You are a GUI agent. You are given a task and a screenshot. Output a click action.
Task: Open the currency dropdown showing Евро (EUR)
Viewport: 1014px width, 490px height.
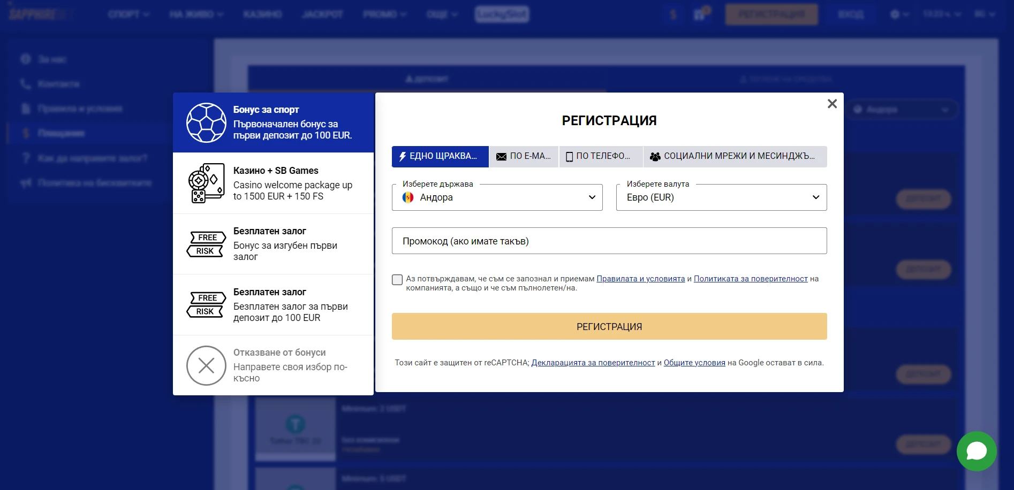pos(721,197)
